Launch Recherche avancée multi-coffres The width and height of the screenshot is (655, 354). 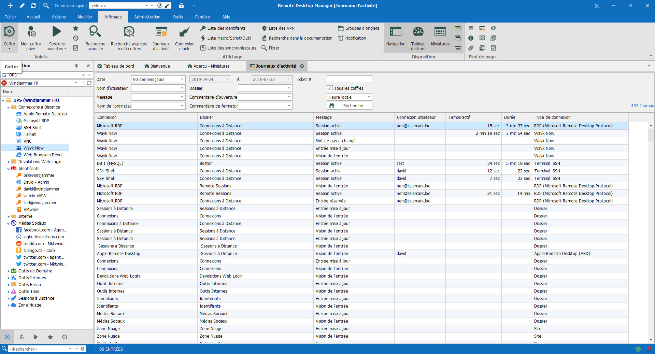pos(129,38)
